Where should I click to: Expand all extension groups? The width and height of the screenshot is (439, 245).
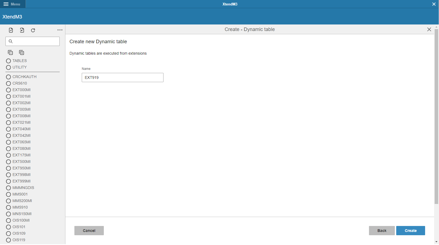pyautogui.click(x=21, y=52)
